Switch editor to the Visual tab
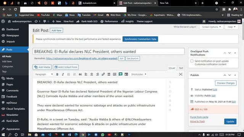The width and height of the screenshot is (244, 137). pos(172,68)
